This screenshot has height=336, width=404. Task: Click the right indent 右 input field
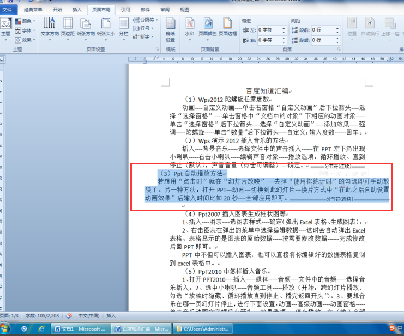click(269, 40)
